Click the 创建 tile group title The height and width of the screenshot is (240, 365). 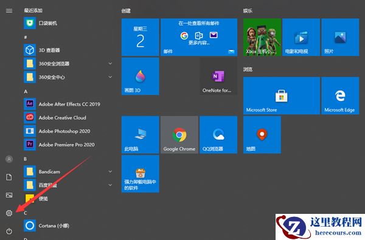[126, 11]
